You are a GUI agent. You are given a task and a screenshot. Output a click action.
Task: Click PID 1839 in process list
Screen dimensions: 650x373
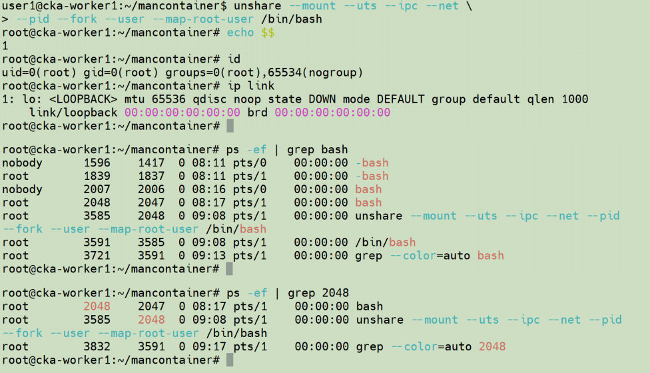[97, 176]
